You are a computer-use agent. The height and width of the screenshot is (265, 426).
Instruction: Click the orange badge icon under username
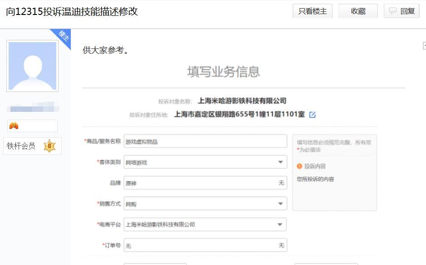tap(14, 126)
